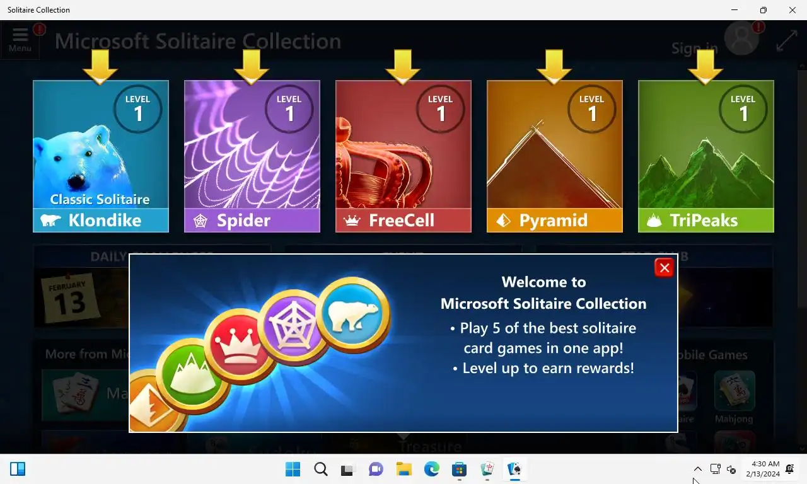The image size is (807, 484).
Task: Open the notification bell in the tray
Action: pos(790,469)
